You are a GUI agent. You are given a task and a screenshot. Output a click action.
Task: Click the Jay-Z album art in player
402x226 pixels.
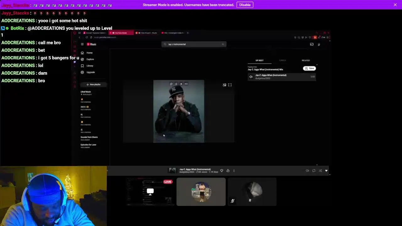point(179,111)
